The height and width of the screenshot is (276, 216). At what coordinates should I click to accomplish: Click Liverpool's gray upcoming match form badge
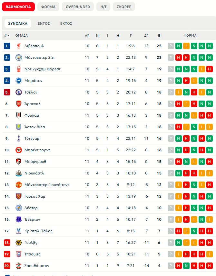click(171, 46)
